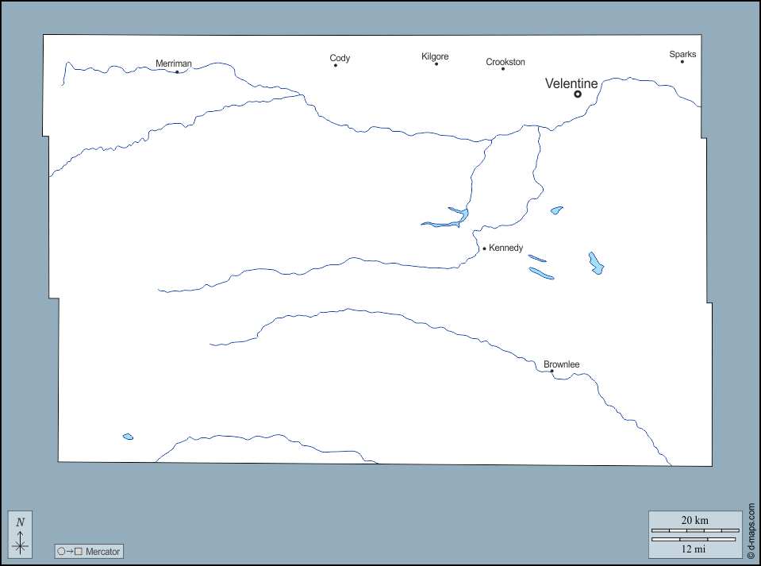Screen dimensions: 761x566
Task: Click the 12 mi scale bar
Action: (695, 540)
